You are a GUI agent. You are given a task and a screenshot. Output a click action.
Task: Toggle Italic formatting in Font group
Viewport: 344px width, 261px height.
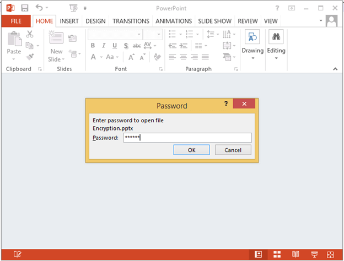pos(104,46)
